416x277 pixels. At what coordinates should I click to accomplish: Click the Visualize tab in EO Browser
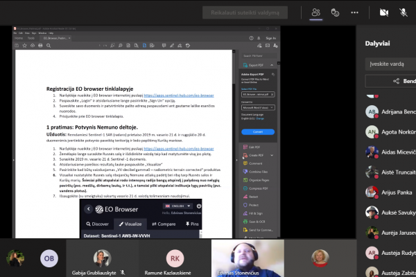(130, 224)
